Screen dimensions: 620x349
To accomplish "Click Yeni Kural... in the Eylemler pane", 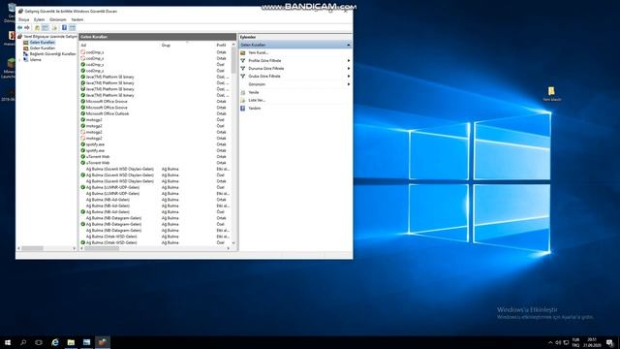I will pyautogui.click(x=294, y=52).
